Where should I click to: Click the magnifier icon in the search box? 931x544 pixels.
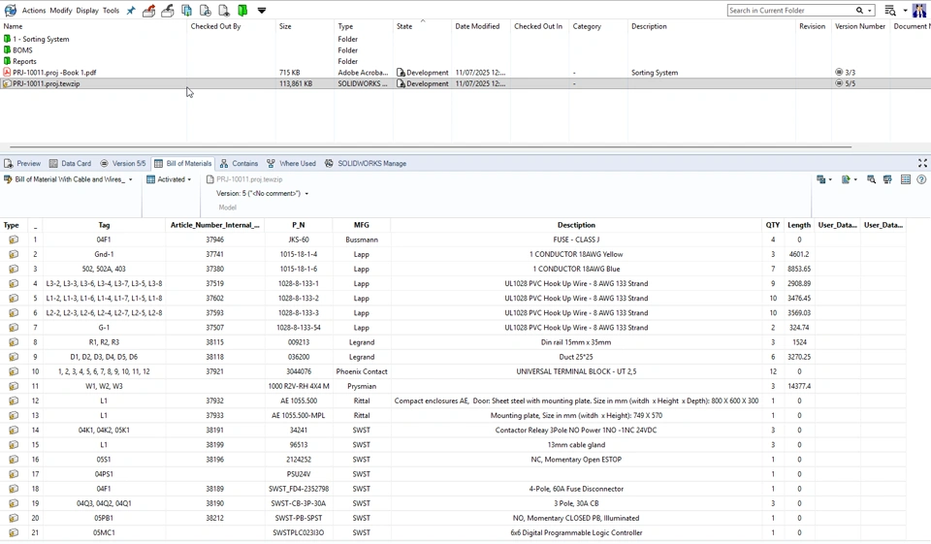click(x=859, y=11)
